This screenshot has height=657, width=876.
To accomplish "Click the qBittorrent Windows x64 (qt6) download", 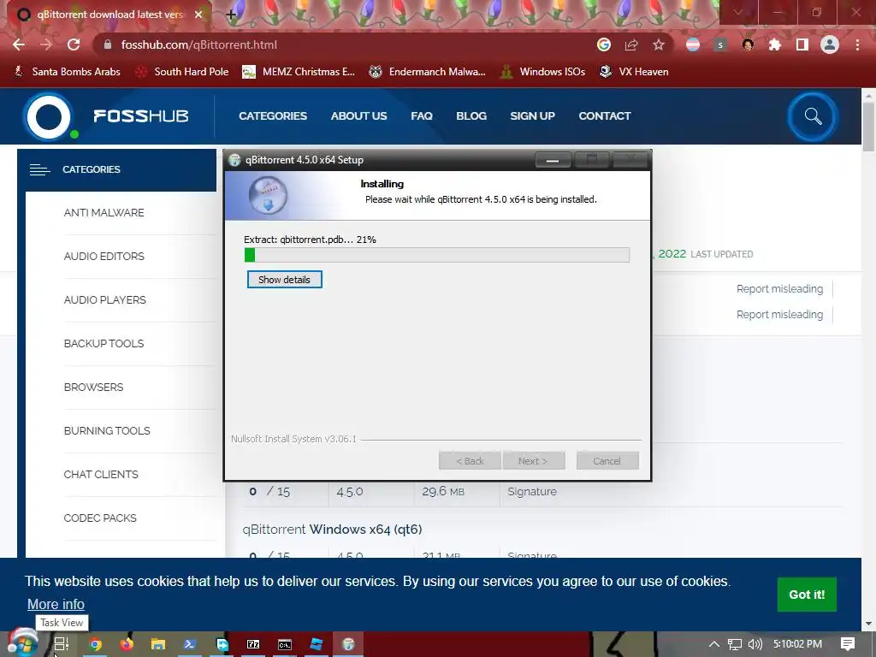I will tap(332, 529).
